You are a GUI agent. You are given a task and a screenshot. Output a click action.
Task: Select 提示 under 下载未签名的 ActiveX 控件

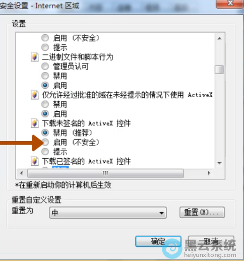pos(45,152)
